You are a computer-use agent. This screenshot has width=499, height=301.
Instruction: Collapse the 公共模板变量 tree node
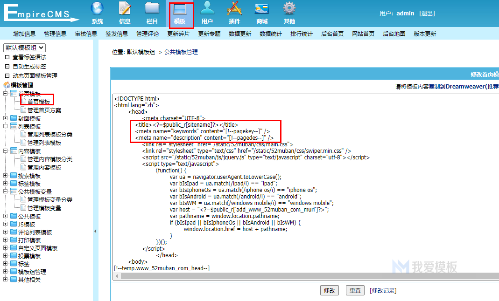click(6, 192)
